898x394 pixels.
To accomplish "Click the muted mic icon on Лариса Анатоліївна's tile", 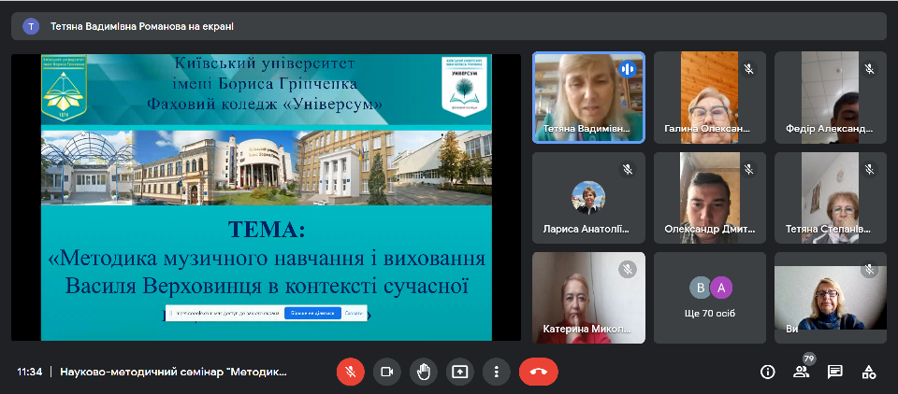I will click(628, 169).
